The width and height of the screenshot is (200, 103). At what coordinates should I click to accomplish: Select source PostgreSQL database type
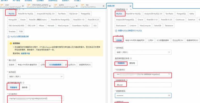[86, 14]
